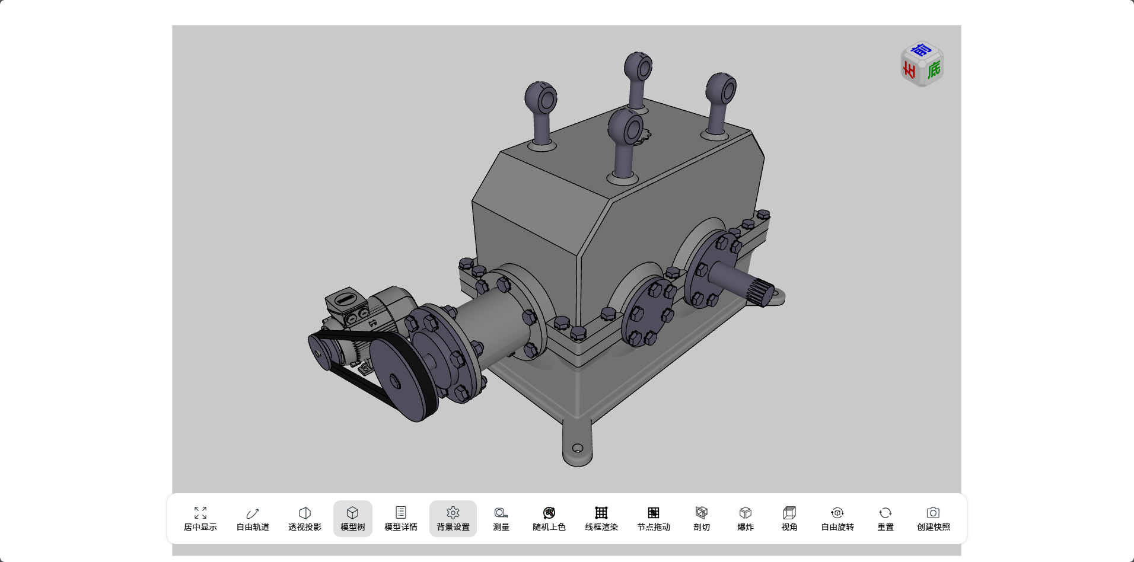Image resolution: width=1134 pixels, height=562 pixels.
Task: Select the 测量 measure tool
Action: (x=501, y=518)
